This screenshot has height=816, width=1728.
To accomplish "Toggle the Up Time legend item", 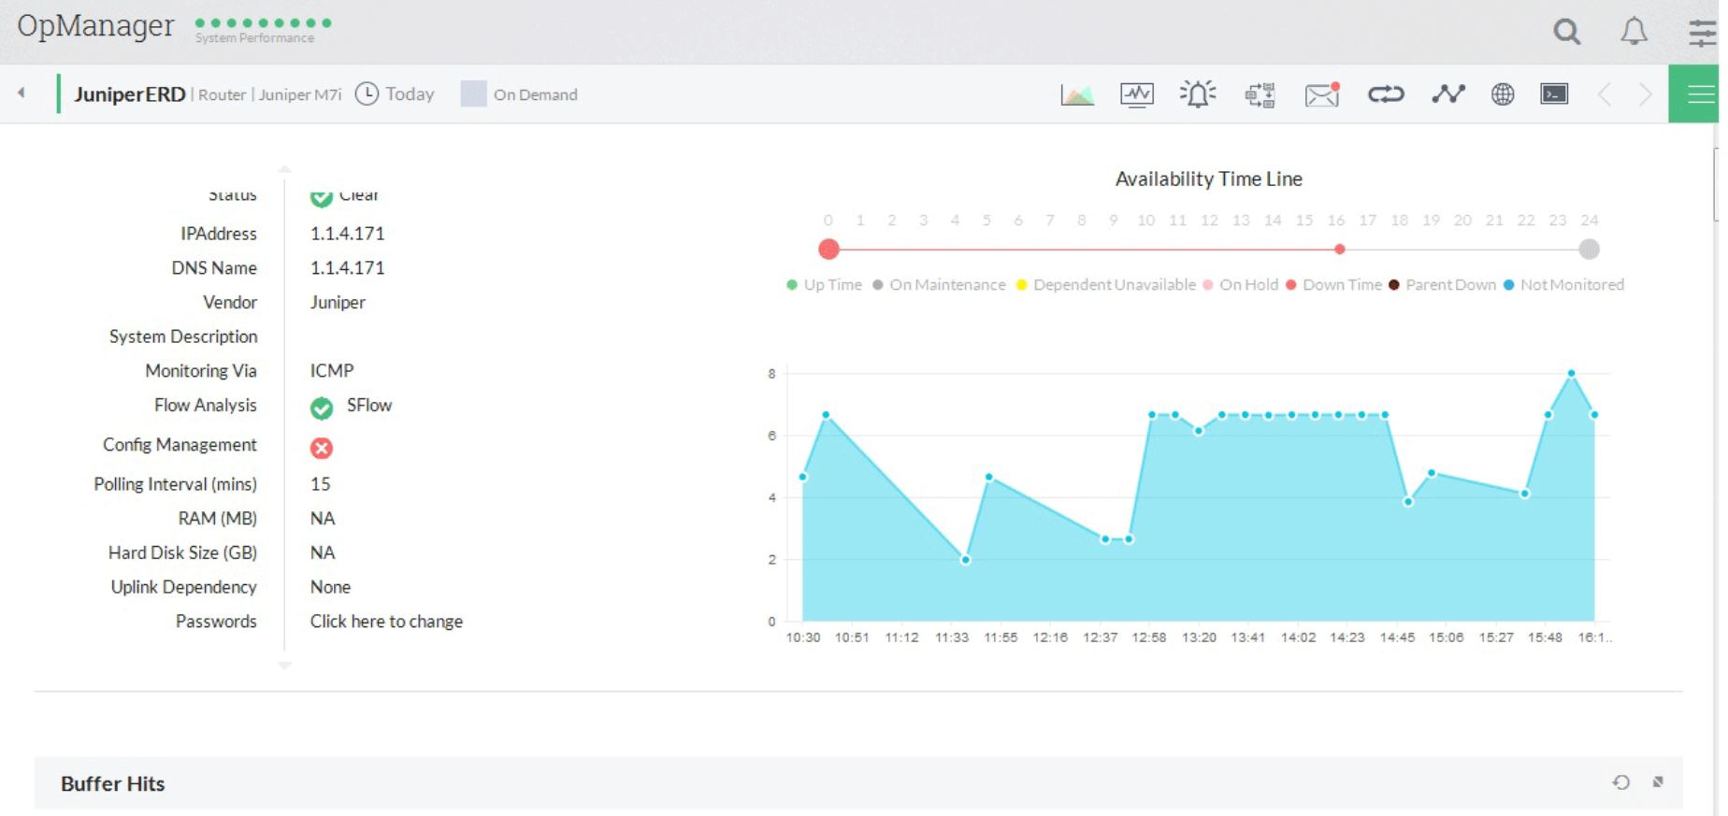I will [824, 285].
